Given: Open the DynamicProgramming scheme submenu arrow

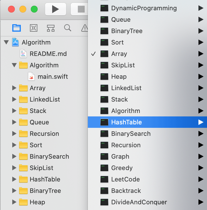Looking at the screenshot, I should click(201, 8).
